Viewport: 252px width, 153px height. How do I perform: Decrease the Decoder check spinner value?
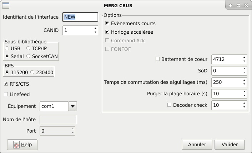tap(244, 107)
